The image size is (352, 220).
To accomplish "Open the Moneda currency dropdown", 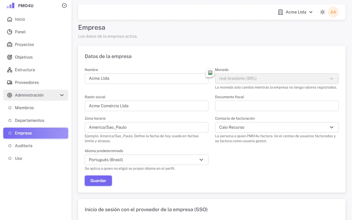I will (x=277, y=79).
